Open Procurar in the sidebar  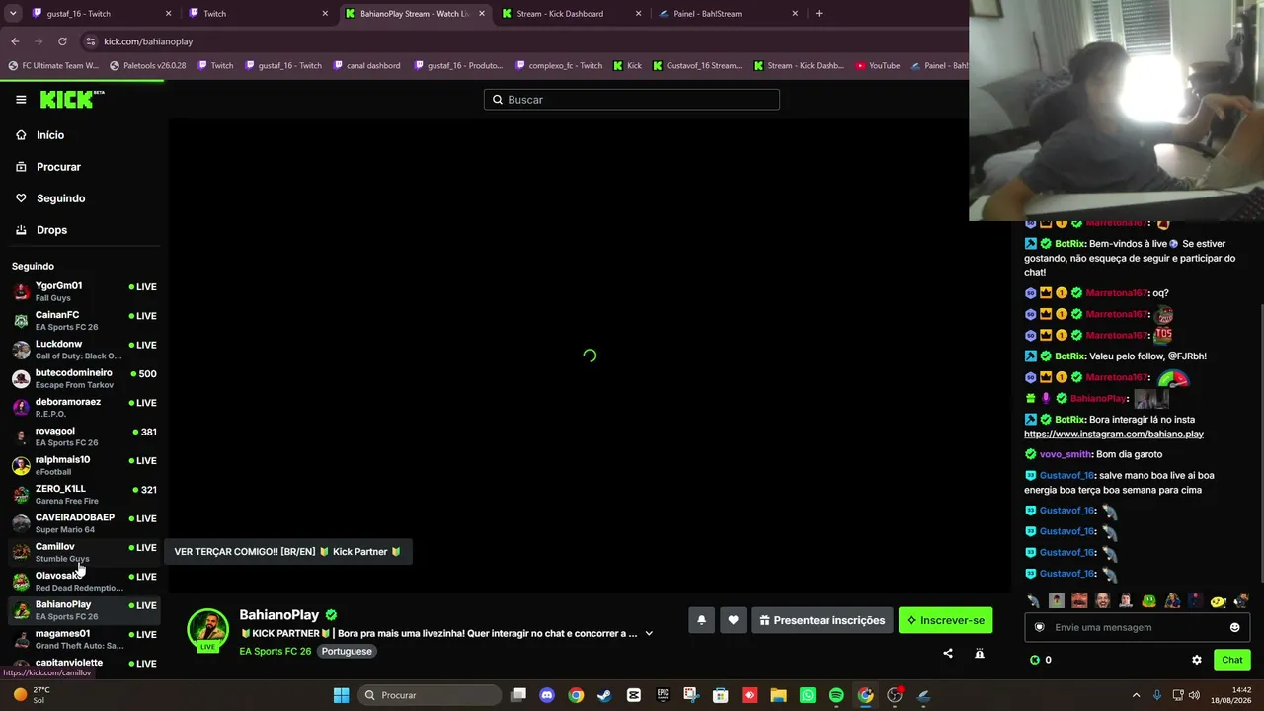pos(58,167)
